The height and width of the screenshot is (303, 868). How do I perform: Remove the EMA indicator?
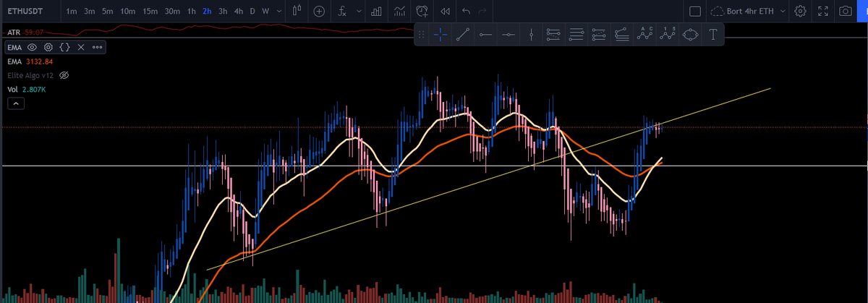click(x=81, y=47)
